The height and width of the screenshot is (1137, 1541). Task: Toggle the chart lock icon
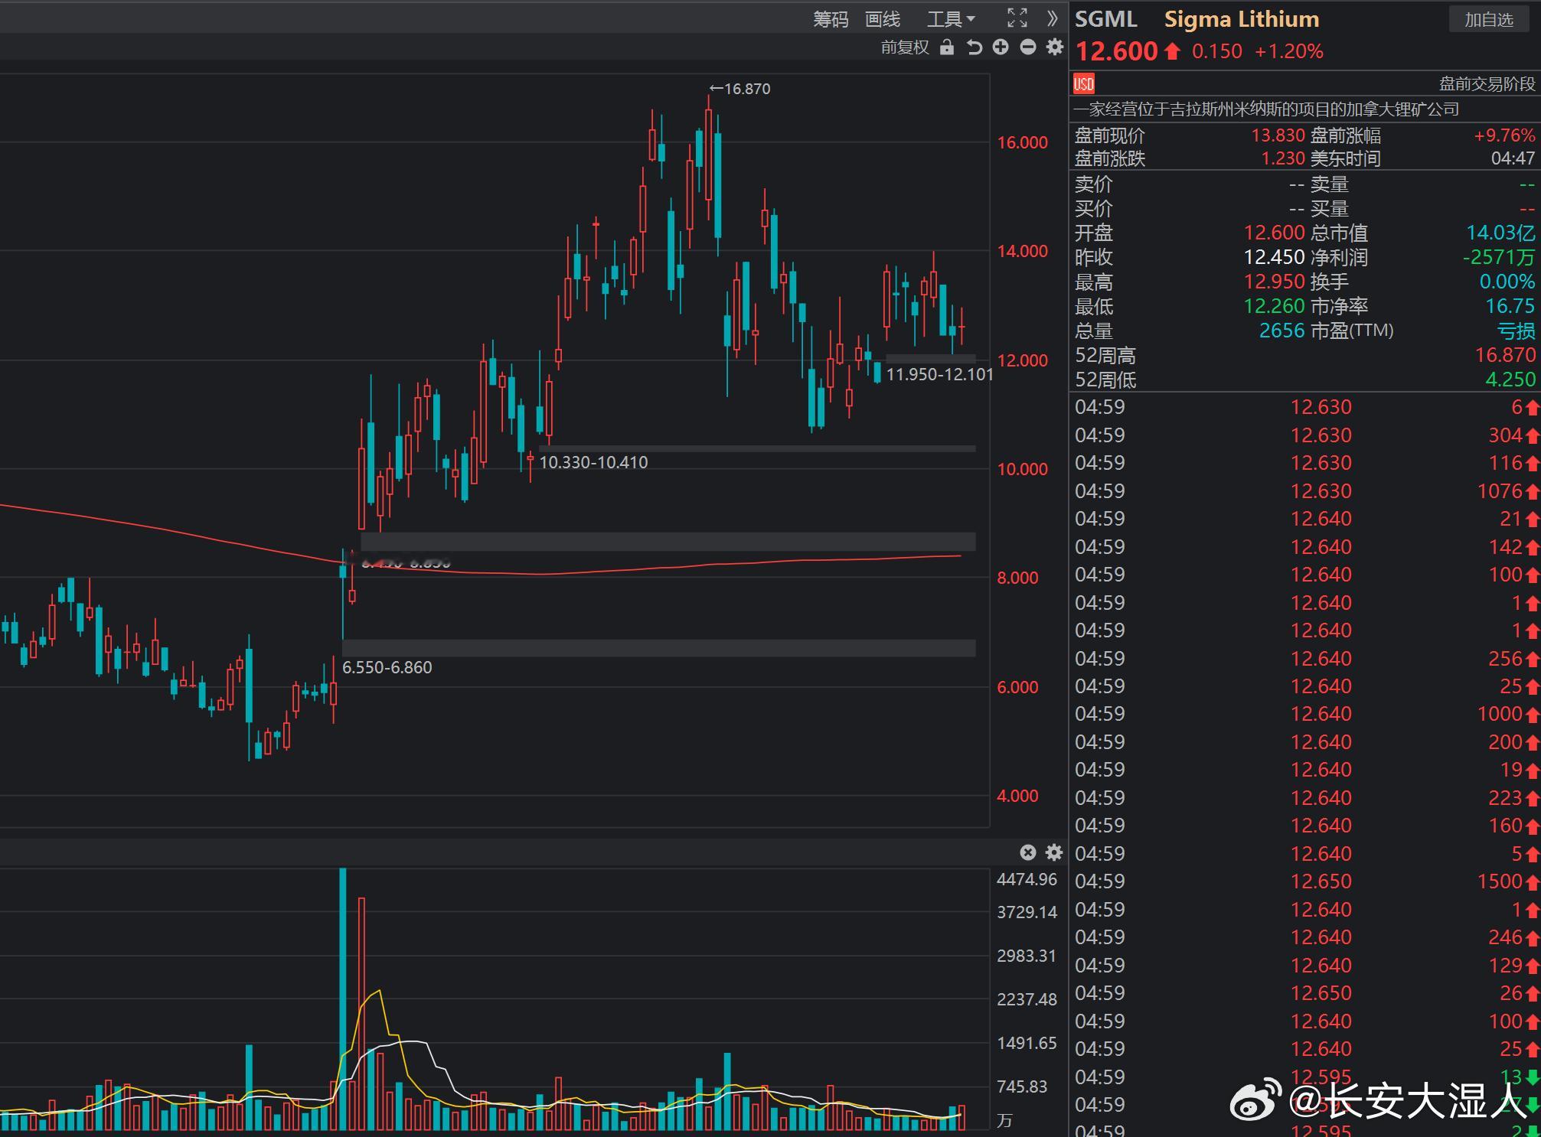pyautogui.click(x=947, y=47)
